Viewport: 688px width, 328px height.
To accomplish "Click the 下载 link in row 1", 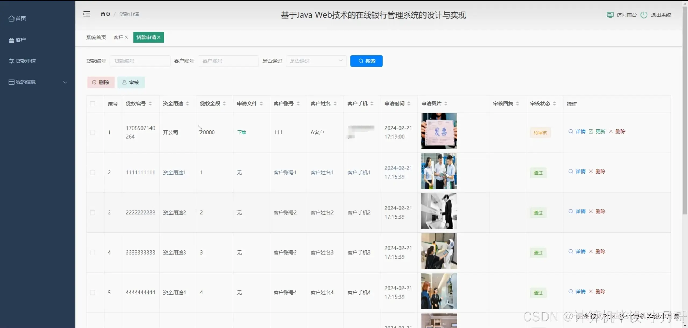I will pyautogui.click(x=241, y=132).
